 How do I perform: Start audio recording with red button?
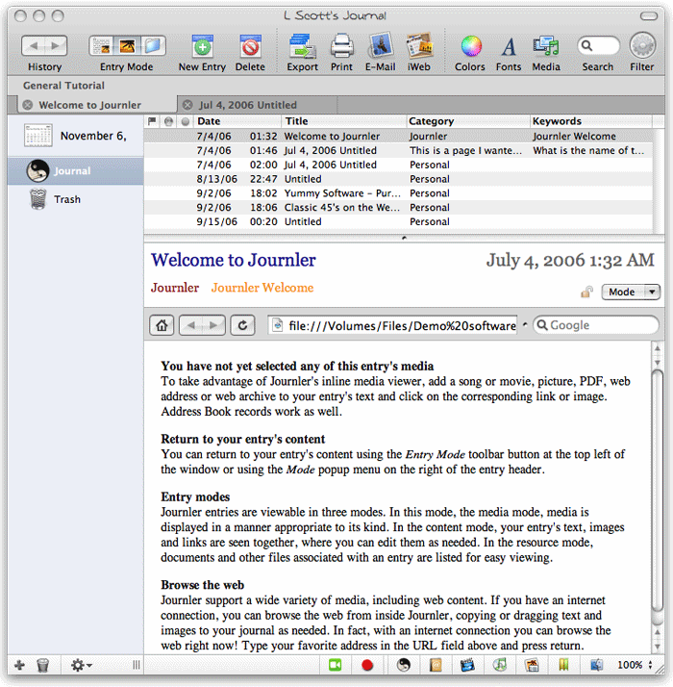367,665
